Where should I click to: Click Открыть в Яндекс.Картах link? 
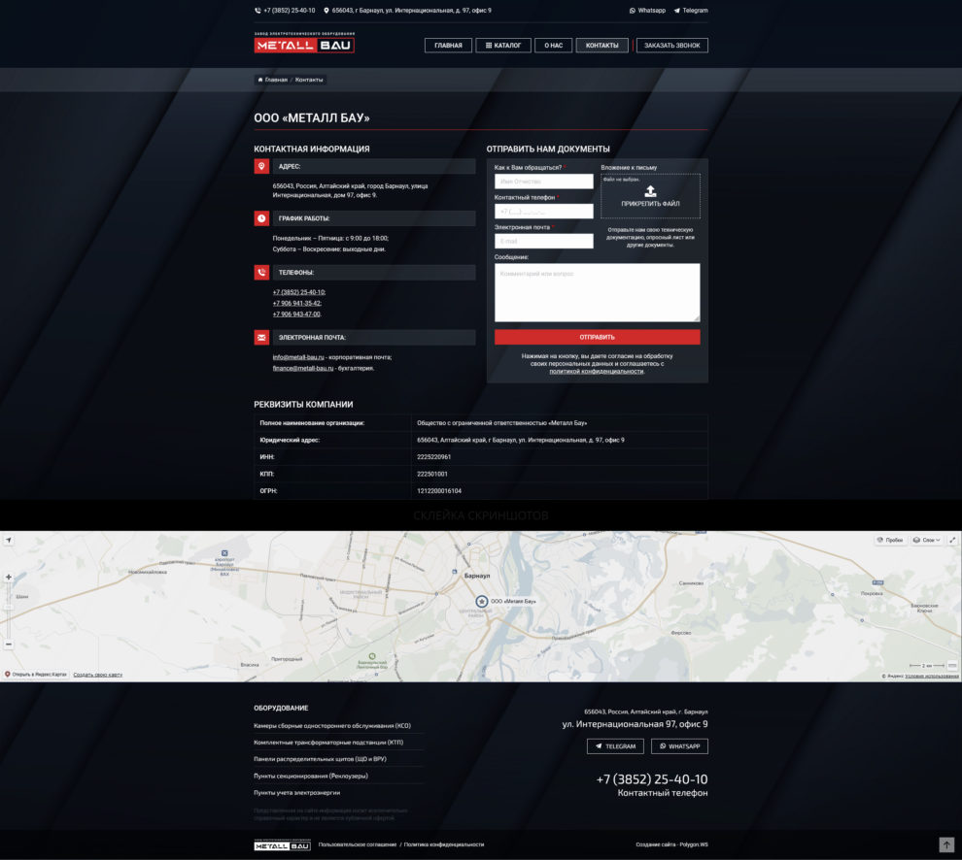click(x=36, y=675)
